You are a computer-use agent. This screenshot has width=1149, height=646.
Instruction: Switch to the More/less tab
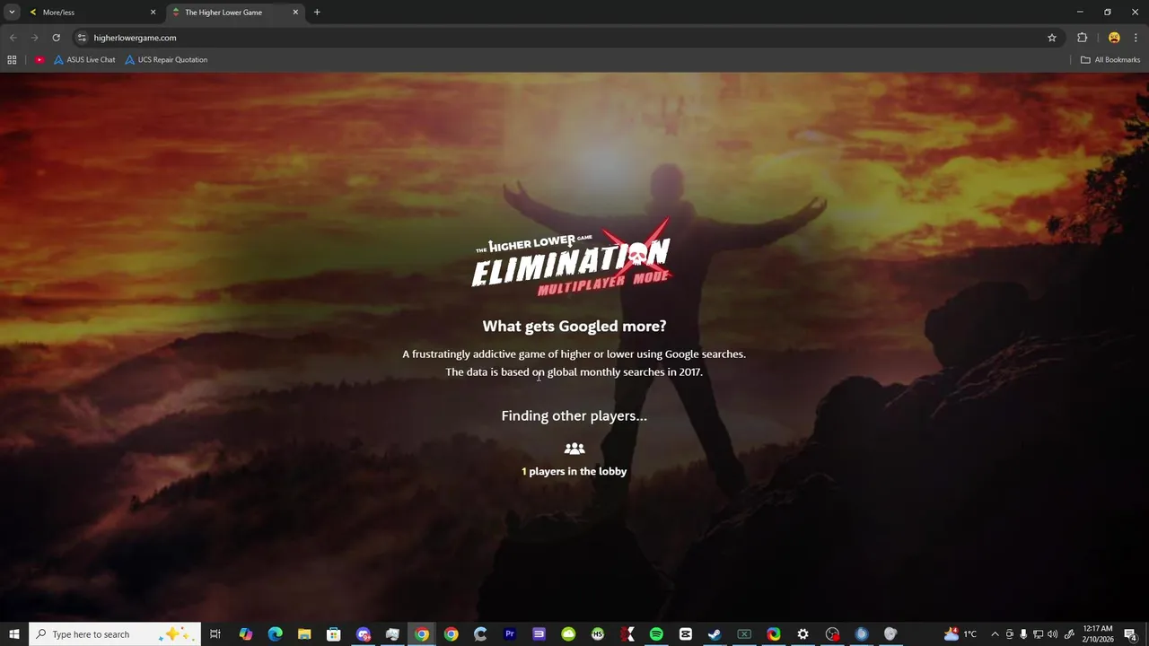pos(92,13)
